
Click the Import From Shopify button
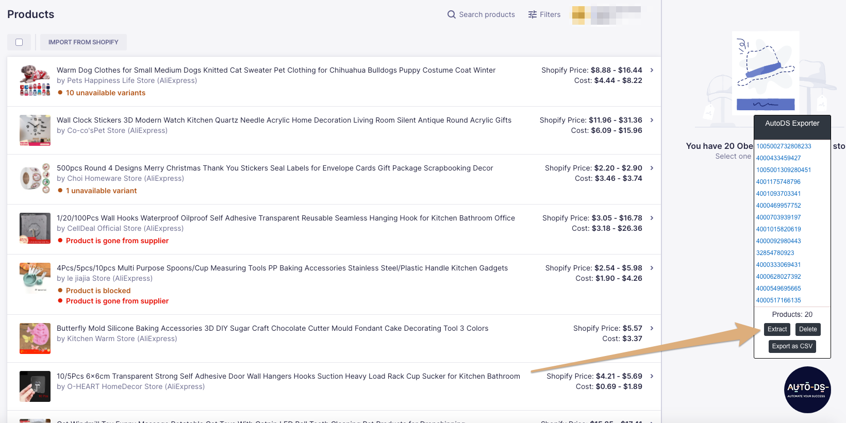point(84,42)
